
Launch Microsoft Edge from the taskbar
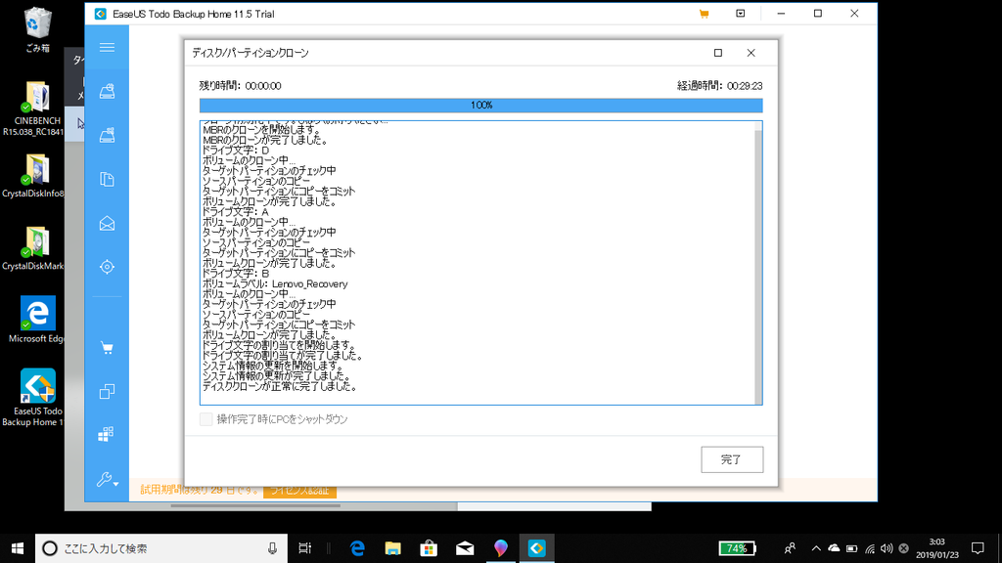(356, 548)
